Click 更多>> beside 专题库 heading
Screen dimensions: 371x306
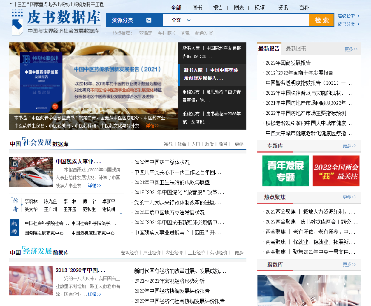pyautogui.click(x=349, y=146)
